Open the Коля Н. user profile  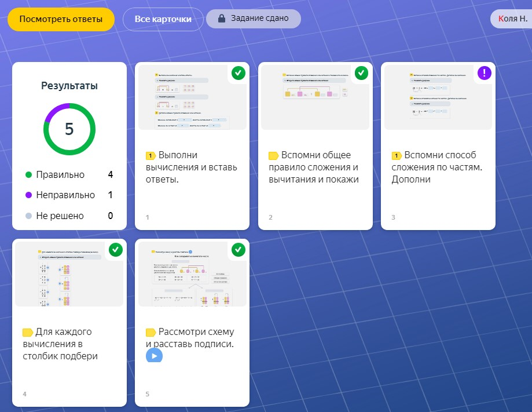click(510, 19)
